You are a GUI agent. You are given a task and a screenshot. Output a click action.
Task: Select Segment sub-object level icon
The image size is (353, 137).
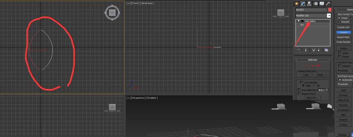click(313, 66)
